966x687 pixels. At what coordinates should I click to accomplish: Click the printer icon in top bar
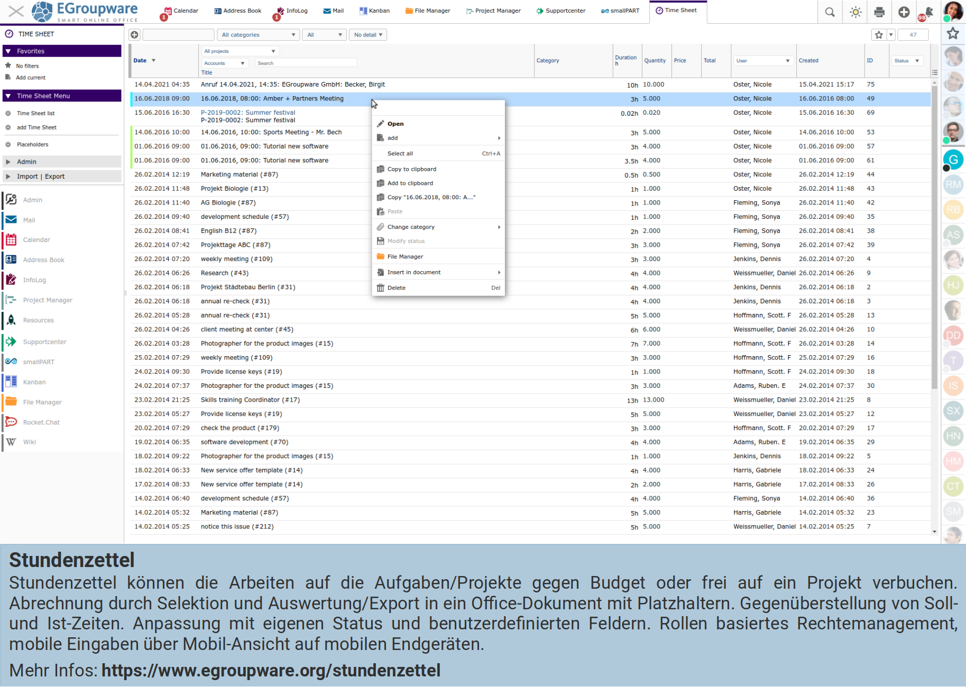[879, 12]
